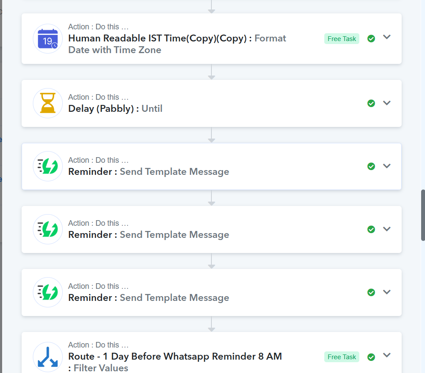425x373 pixels.
Task: Click green checkmark on Human Readable IST step
Action: point(371,39)
